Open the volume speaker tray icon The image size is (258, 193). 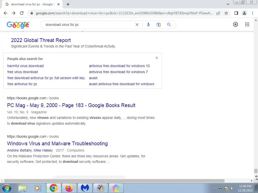pos(233,188)
